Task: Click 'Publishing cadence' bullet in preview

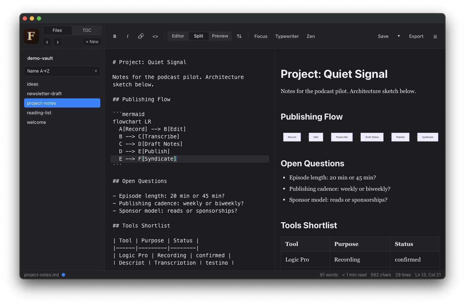Action: [340, 189]
